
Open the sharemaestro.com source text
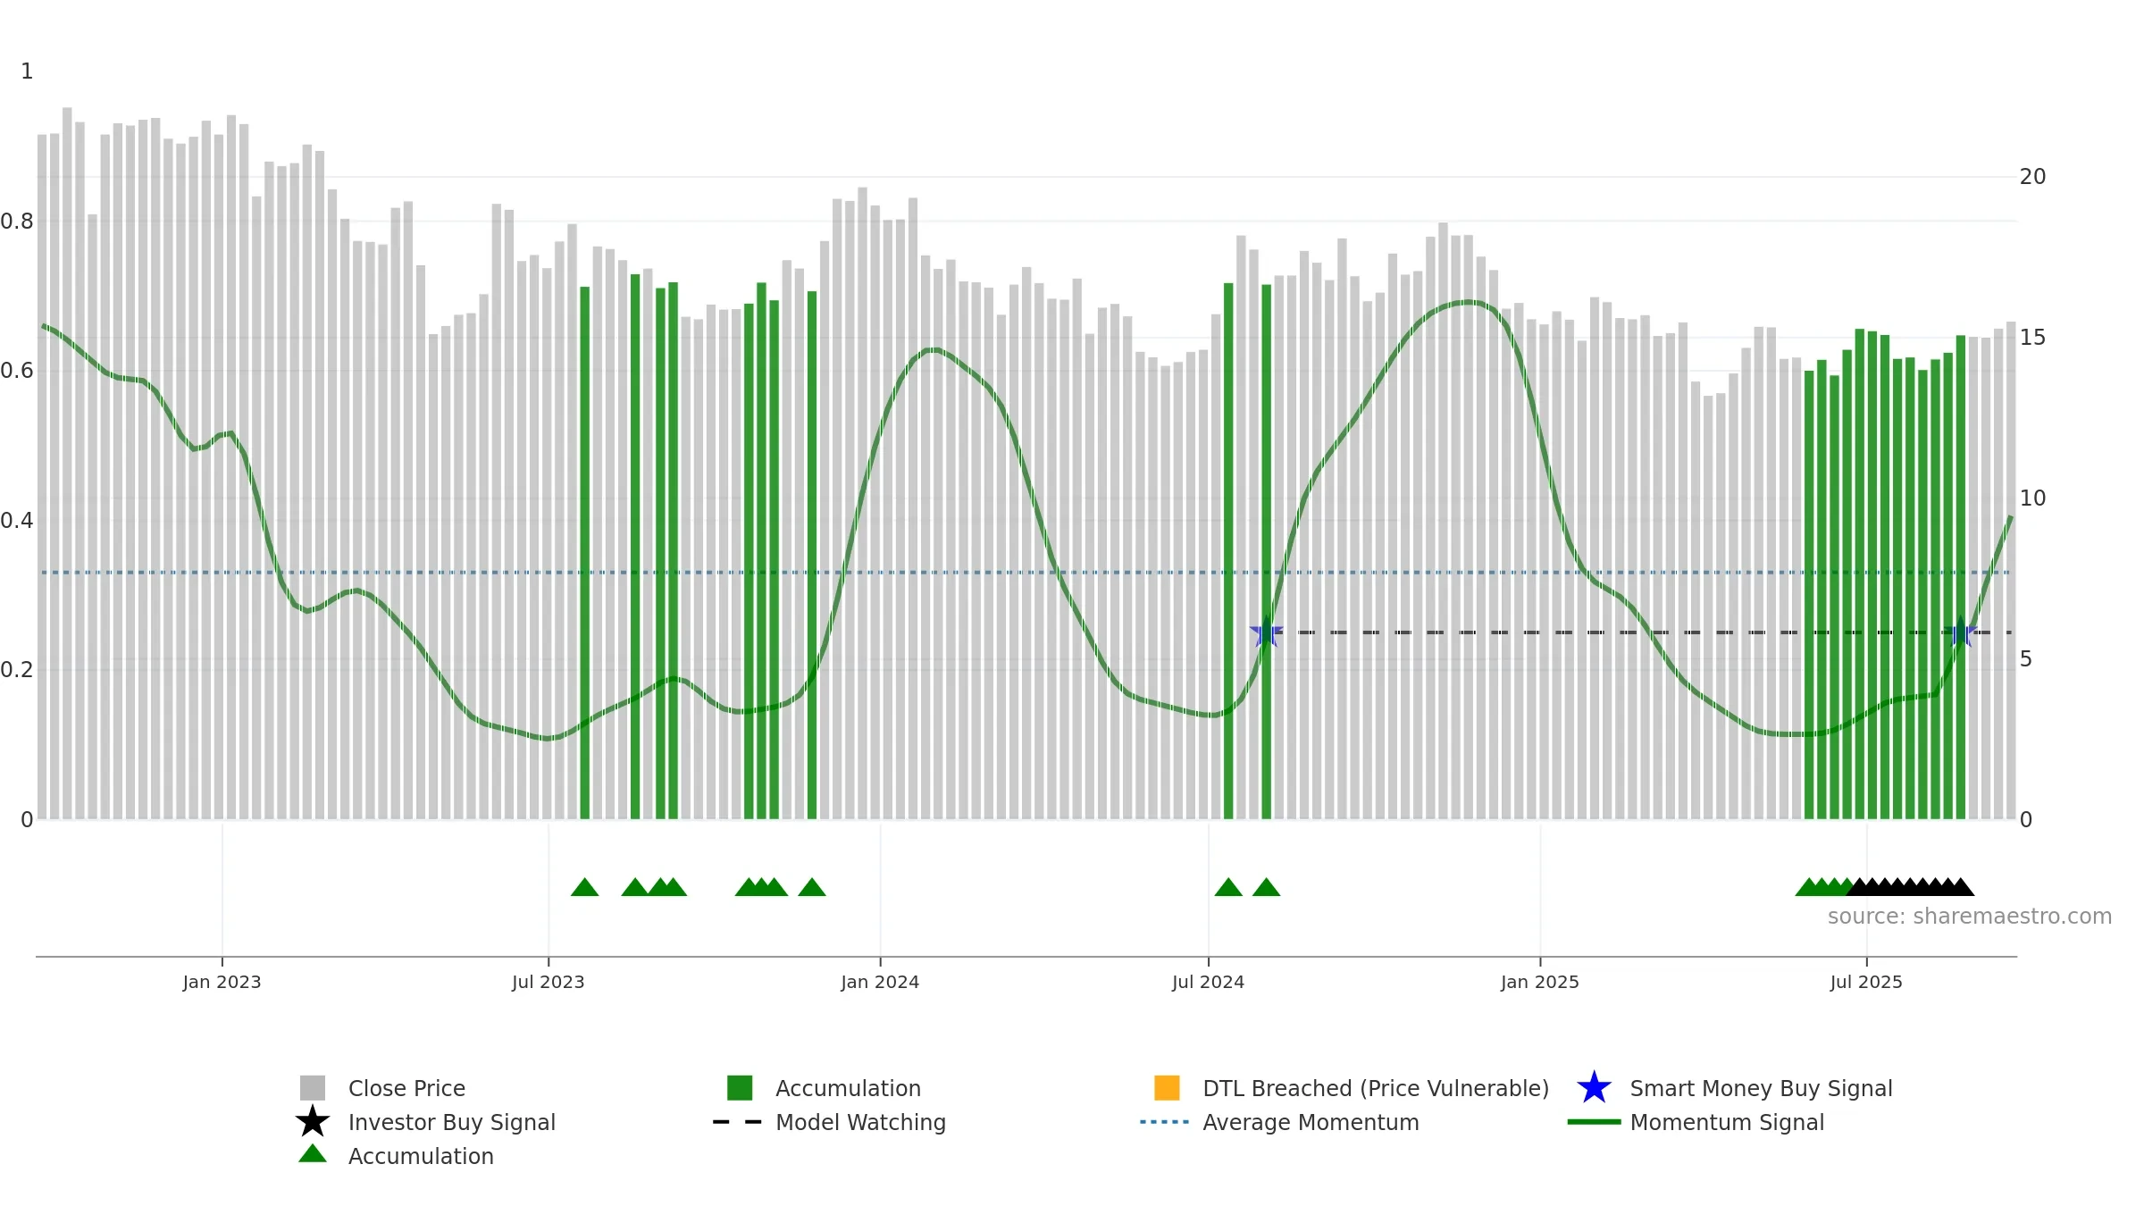click(1970, 917)
